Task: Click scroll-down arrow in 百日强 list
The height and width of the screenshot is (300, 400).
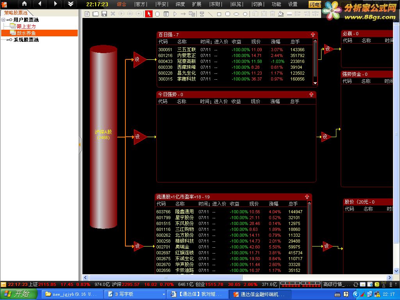Action: [x=315, y=83]
